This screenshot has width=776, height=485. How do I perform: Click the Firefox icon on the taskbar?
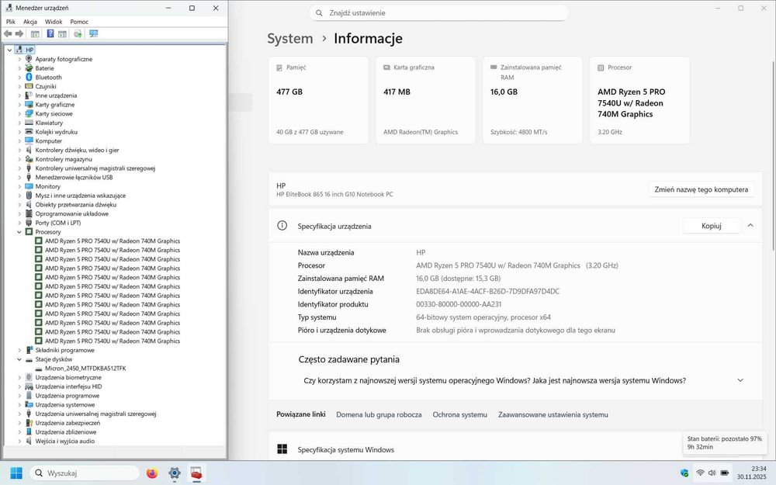pos(152,473)
